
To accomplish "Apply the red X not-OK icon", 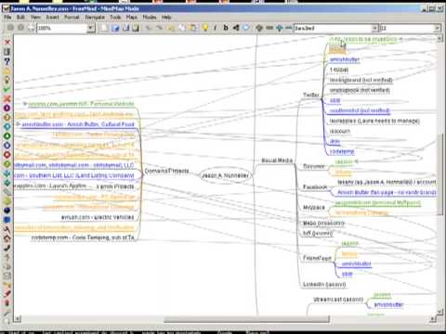I will coord(7,98).
